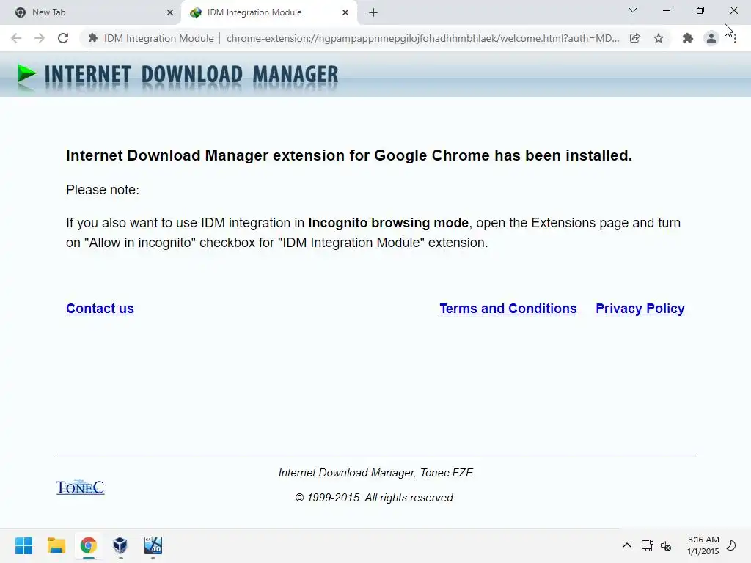Screen dimensions: 751x563
Task: Show hidden system tray icons
Action: pos(626,545)
